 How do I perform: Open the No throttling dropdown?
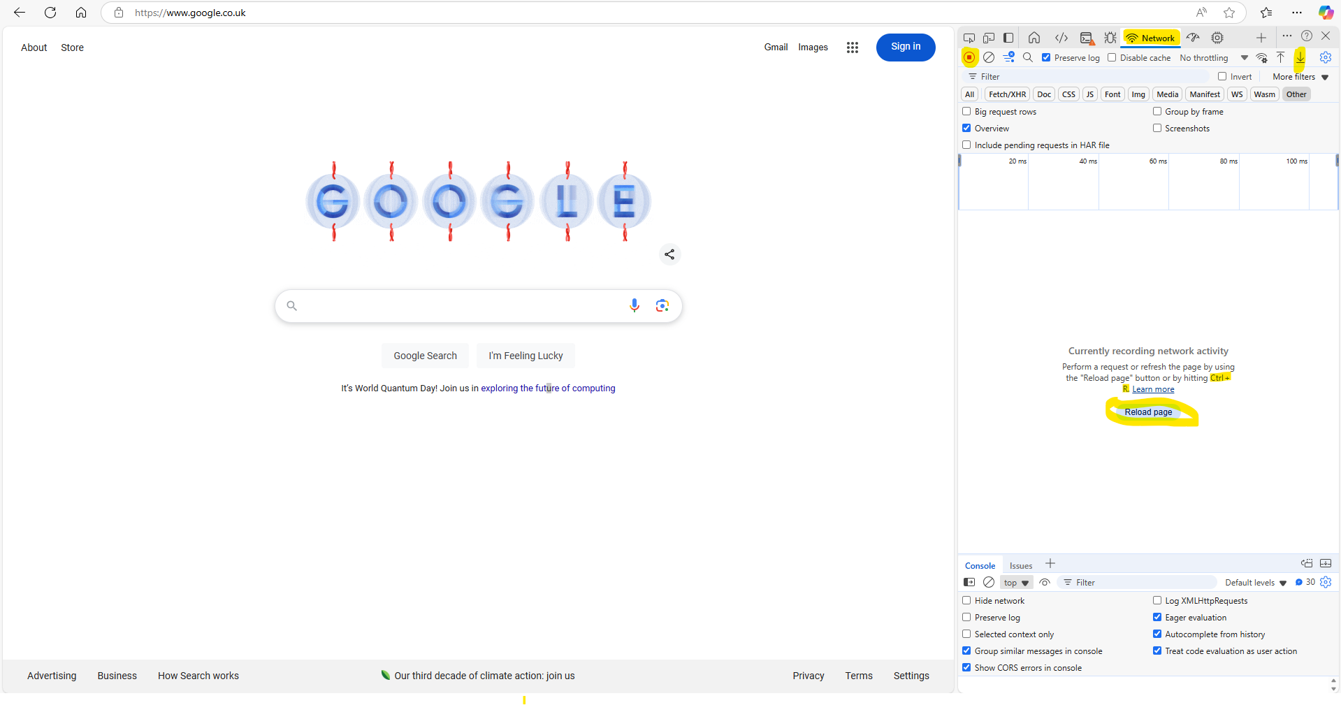coord(1213,58)
